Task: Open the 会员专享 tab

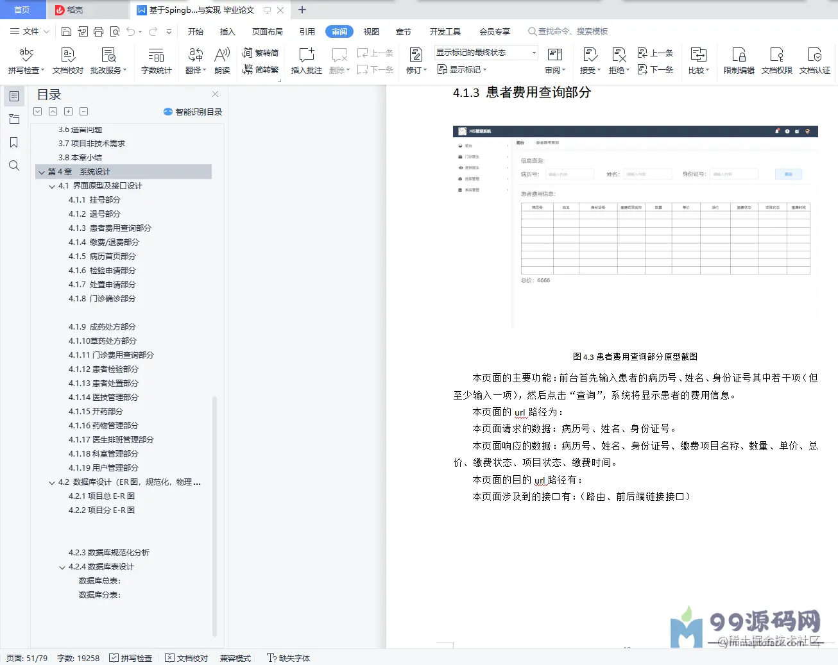Action: pyautogui.click(x=494, y=31)
